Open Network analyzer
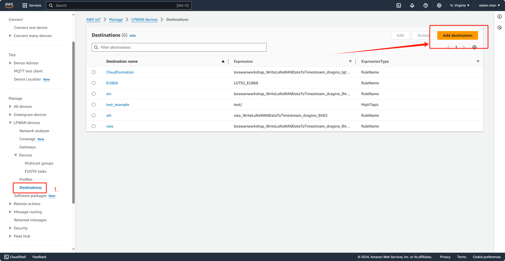The image size is (505, 261). click(34, 131)
